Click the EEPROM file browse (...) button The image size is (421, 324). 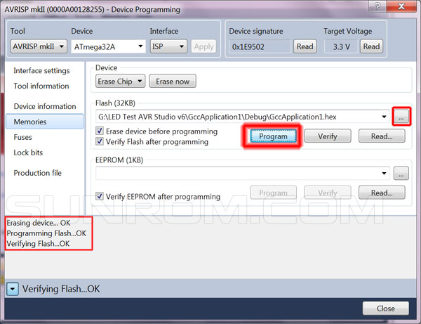click(x=401, y=173)
